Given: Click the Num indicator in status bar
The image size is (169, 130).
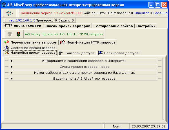Looking at the screenshot, I should 117,126.
